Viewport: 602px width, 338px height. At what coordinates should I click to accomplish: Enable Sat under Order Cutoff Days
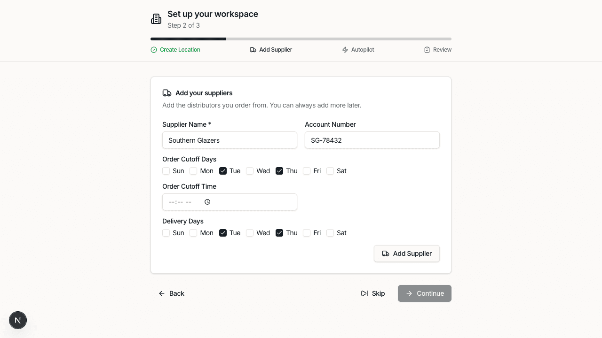point(330,171)
